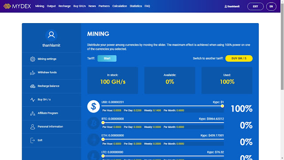Click the Buy GH/s pulse icon

32,100
